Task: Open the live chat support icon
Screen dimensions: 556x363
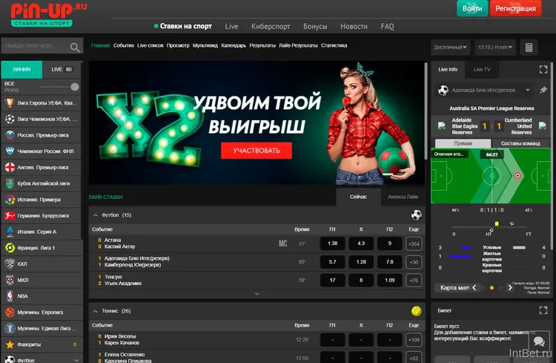Action: (x=539, y=341)
